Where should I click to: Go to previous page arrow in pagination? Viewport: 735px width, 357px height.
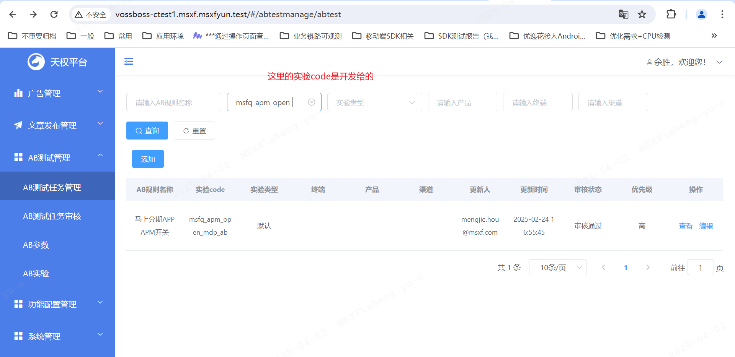pyautogui.click(x=603, y=267)
